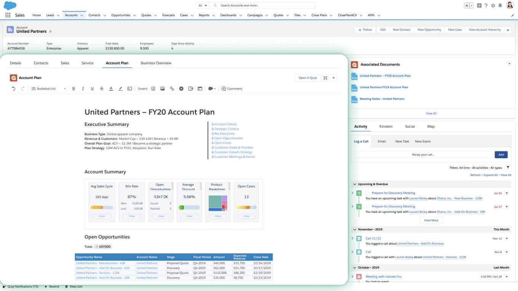Open the Account Plan options dropdown
Image resolution: width=518 pixels, height=291 pixels.
click(334, 78)
